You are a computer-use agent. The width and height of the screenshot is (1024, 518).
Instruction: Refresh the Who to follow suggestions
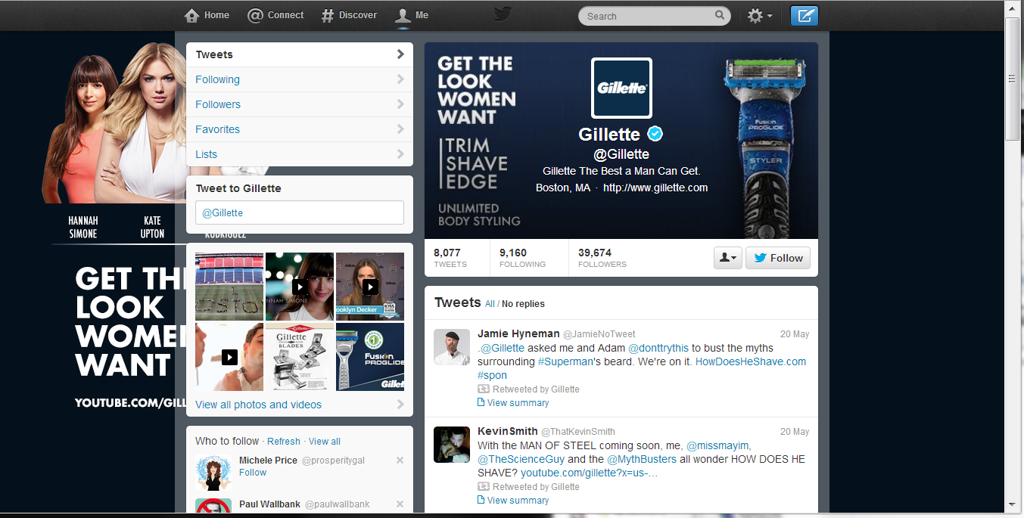coord(284,442)
